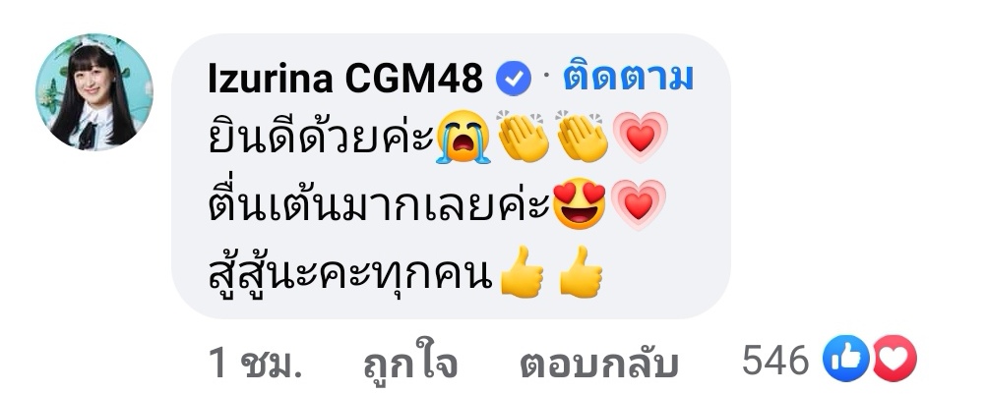988x394 pixels.
Task: Like the comment with ถูกใจ
Action: click(x=410, y=364)
